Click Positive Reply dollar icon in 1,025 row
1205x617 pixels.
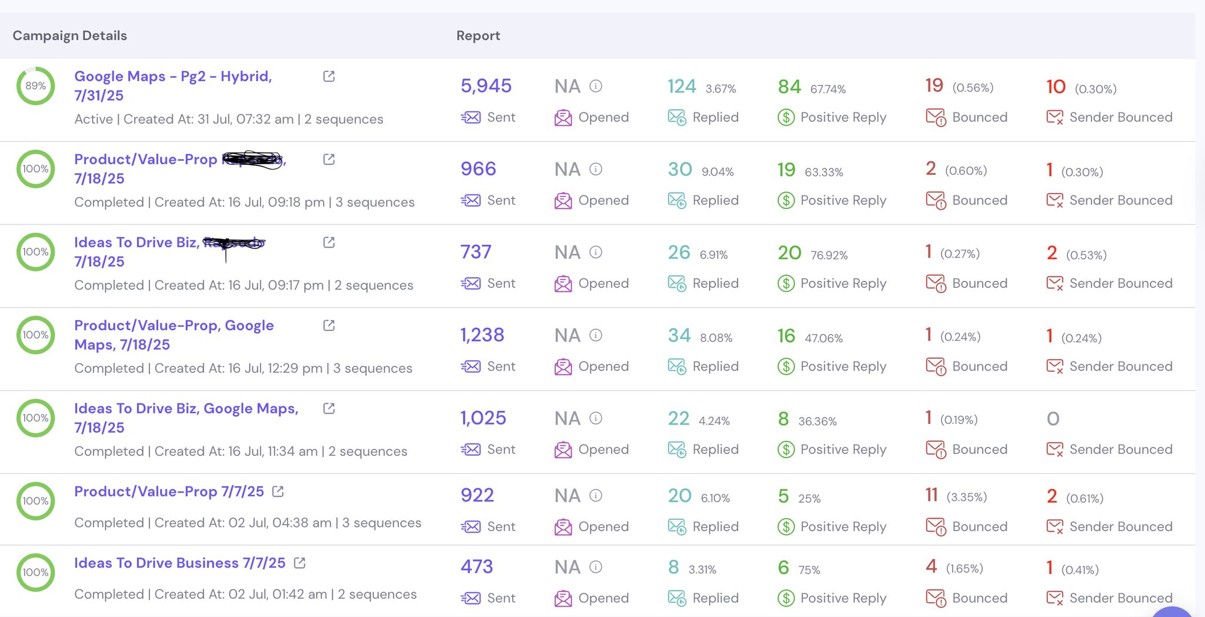[x=786, y=450]
